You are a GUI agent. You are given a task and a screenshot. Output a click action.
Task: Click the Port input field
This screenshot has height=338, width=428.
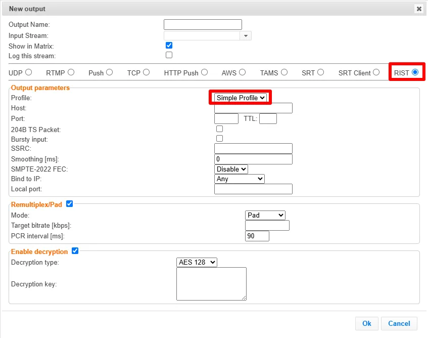(x=226, y=119)
